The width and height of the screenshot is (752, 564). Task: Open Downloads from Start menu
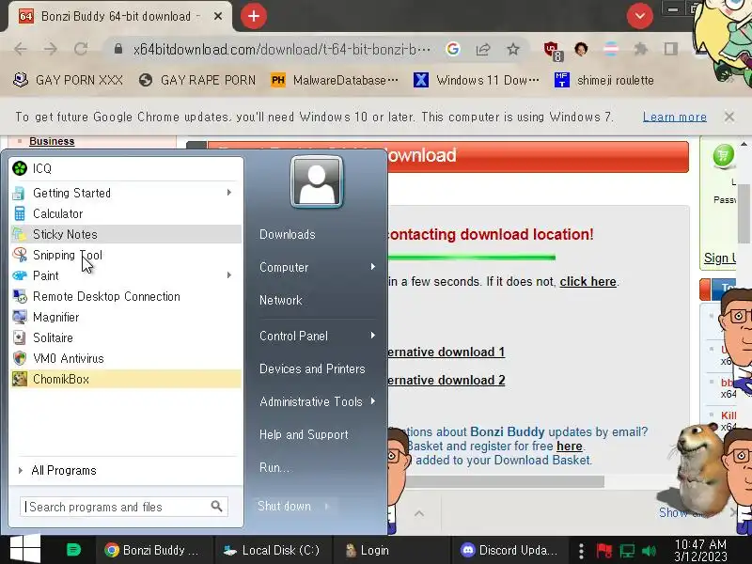(x=288, y=234)
